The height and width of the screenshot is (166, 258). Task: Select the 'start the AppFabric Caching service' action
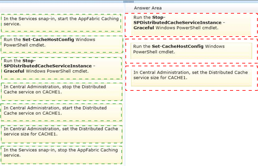[62, 23]
